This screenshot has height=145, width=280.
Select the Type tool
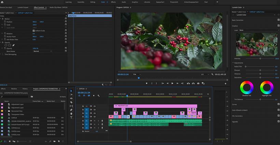tap(71, 117)
